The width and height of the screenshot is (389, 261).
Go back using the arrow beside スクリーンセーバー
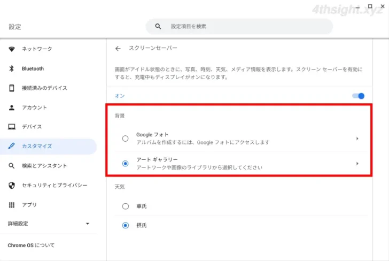118,49
